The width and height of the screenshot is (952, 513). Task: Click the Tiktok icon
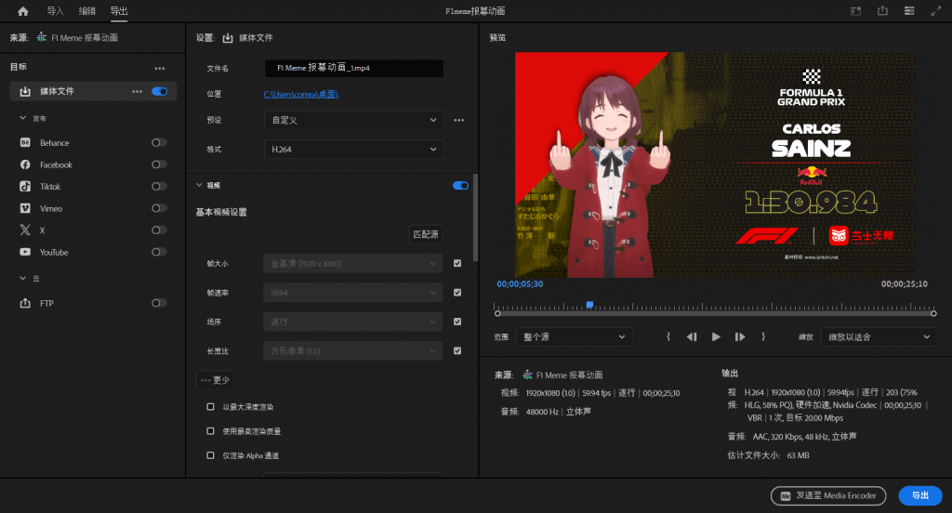click(x=25, y=187)
